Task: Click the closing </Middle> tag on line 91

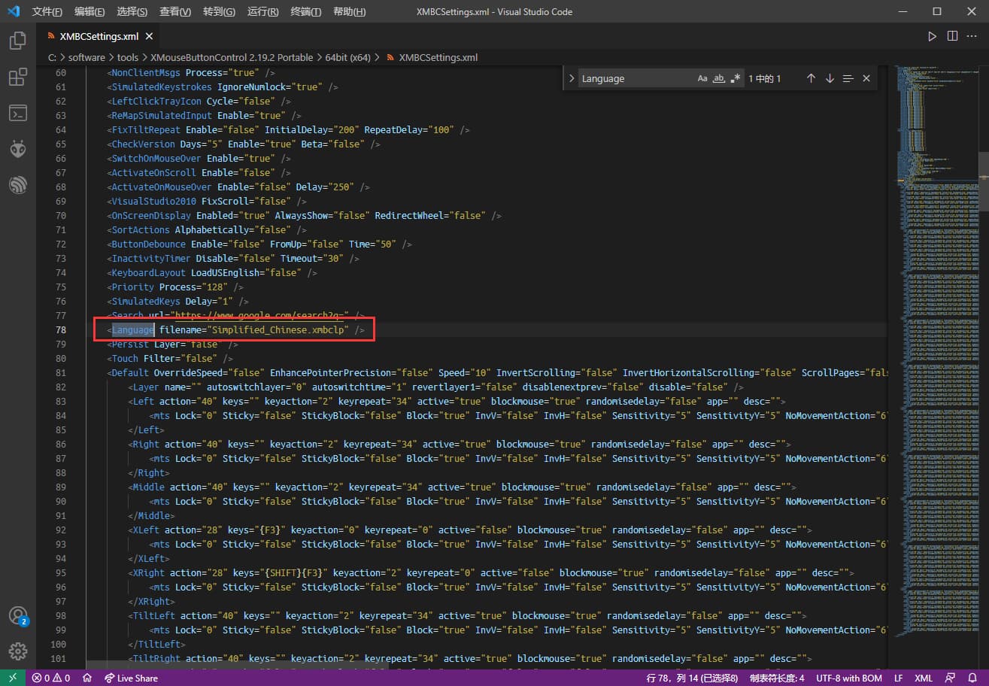Action: click(x=151, y=515)
